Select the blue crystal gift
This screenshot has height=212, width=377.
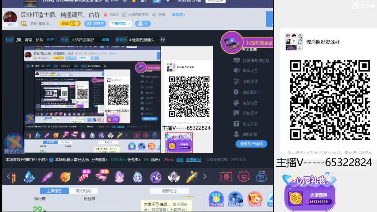pyautogui.click(x=29, y=177)
